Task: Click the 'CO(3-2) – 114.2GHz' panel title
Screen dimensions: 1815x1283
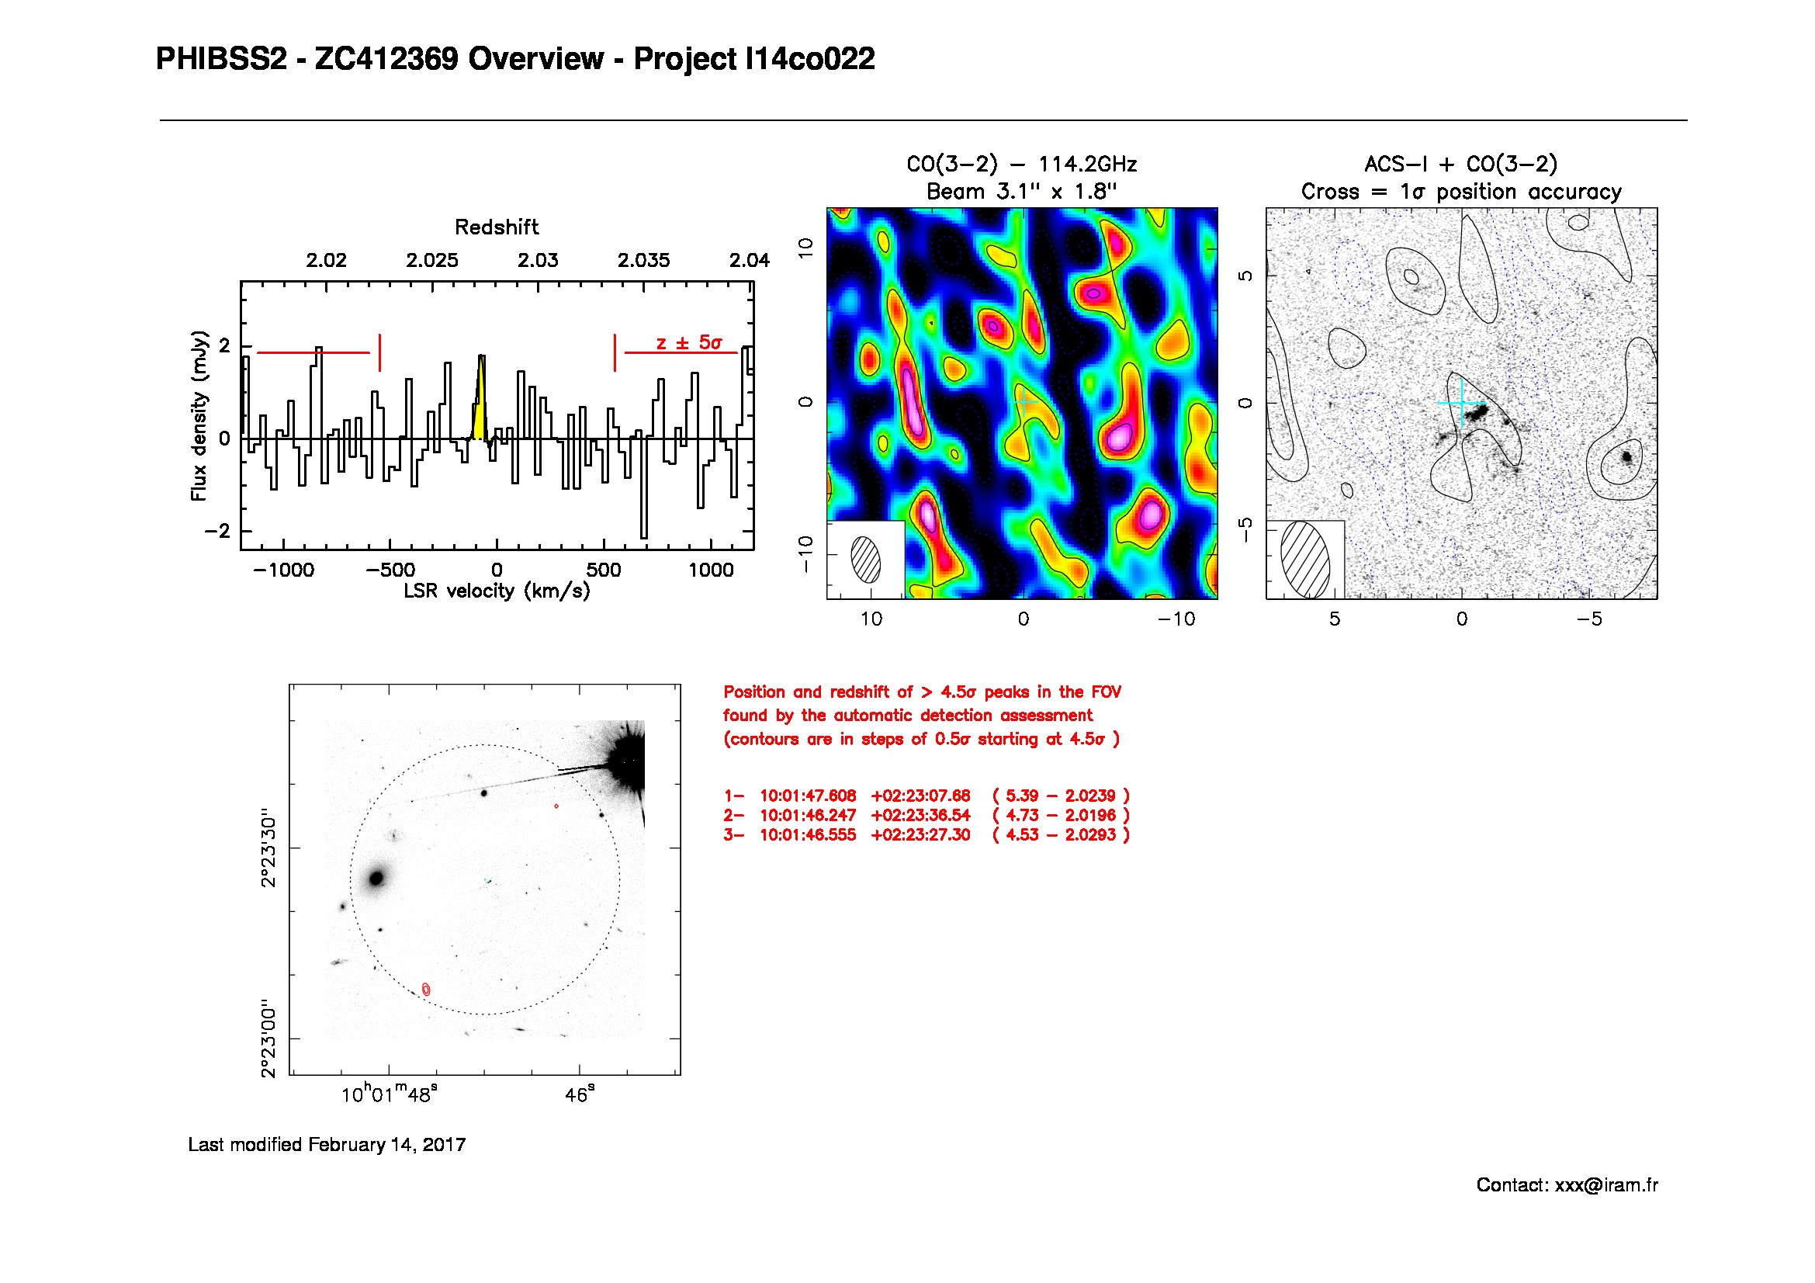Action: pos(1021,165)
